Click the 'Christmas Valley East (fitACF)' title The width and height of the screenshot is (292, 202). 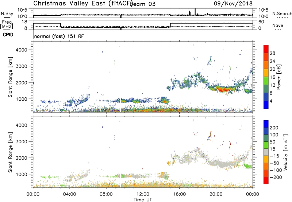click(x=83, y=3)
